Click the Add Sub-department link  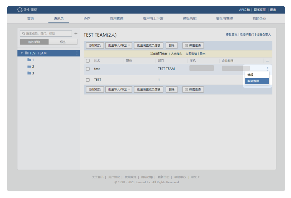247,34
